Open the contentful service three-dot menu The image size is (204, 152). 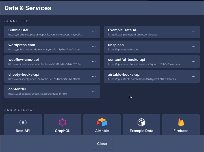point(94,91)
